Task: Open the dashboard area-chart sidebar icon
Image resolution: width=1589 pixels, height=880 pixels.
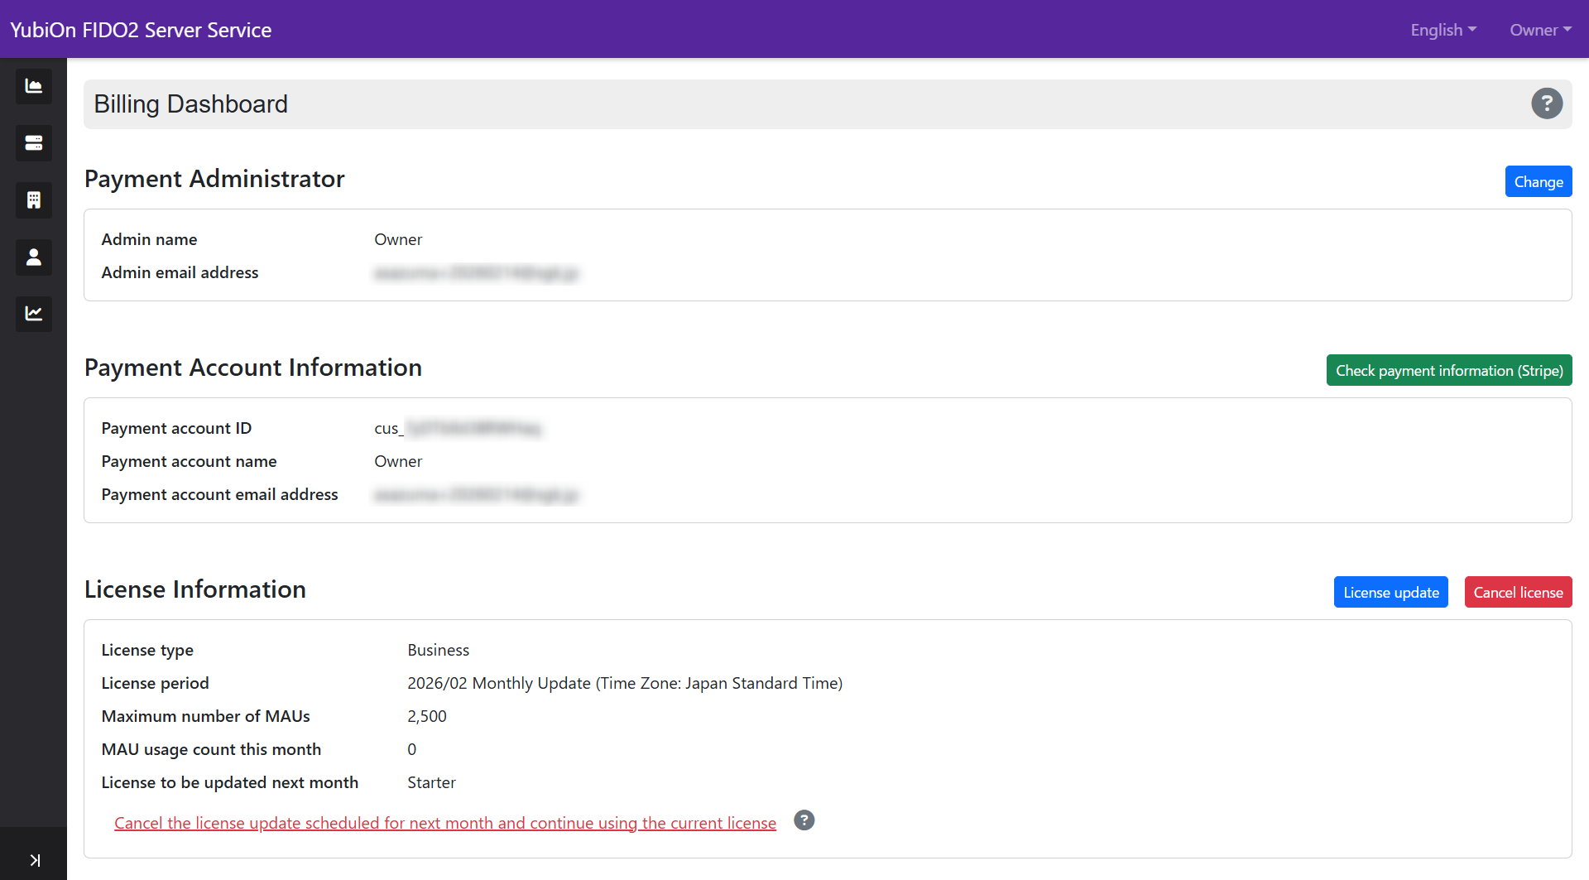Action: point(33,86)
